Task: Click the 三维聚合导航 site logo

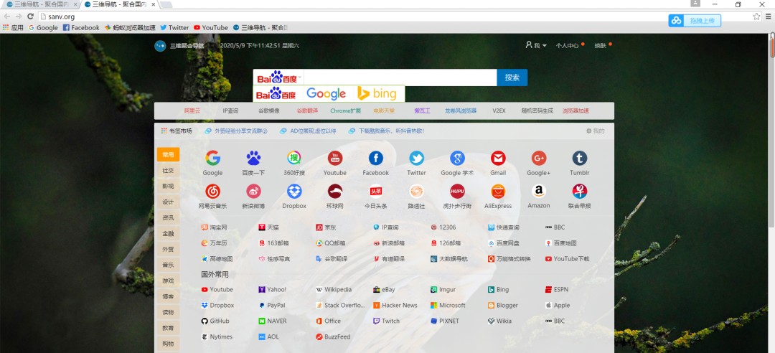Action: (x=160, y=46)
